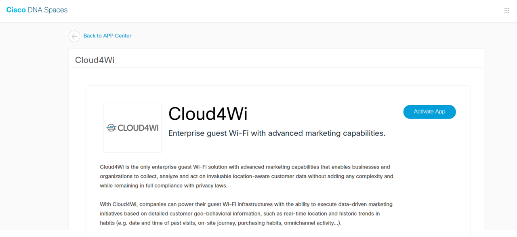Click the circular back arrow icon
Screen dimensions: 517x237
point(74,36)
